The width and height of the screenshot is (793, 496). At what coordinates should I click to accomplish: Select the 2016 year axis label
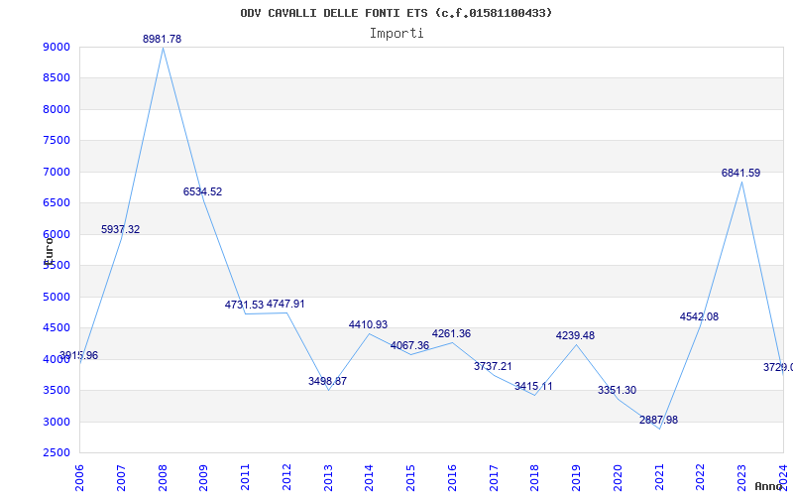click(452, 478)
